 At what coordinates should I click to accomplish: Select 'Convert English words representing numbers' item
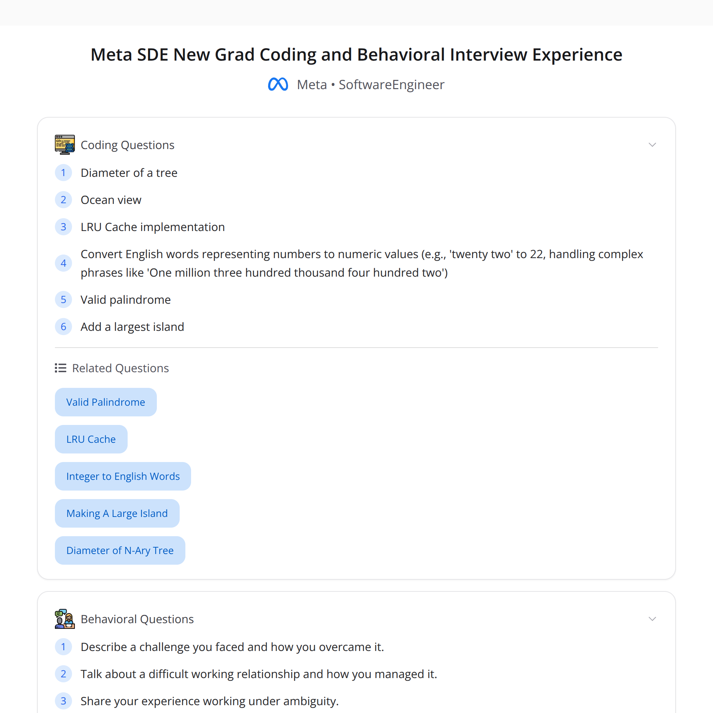361,263
